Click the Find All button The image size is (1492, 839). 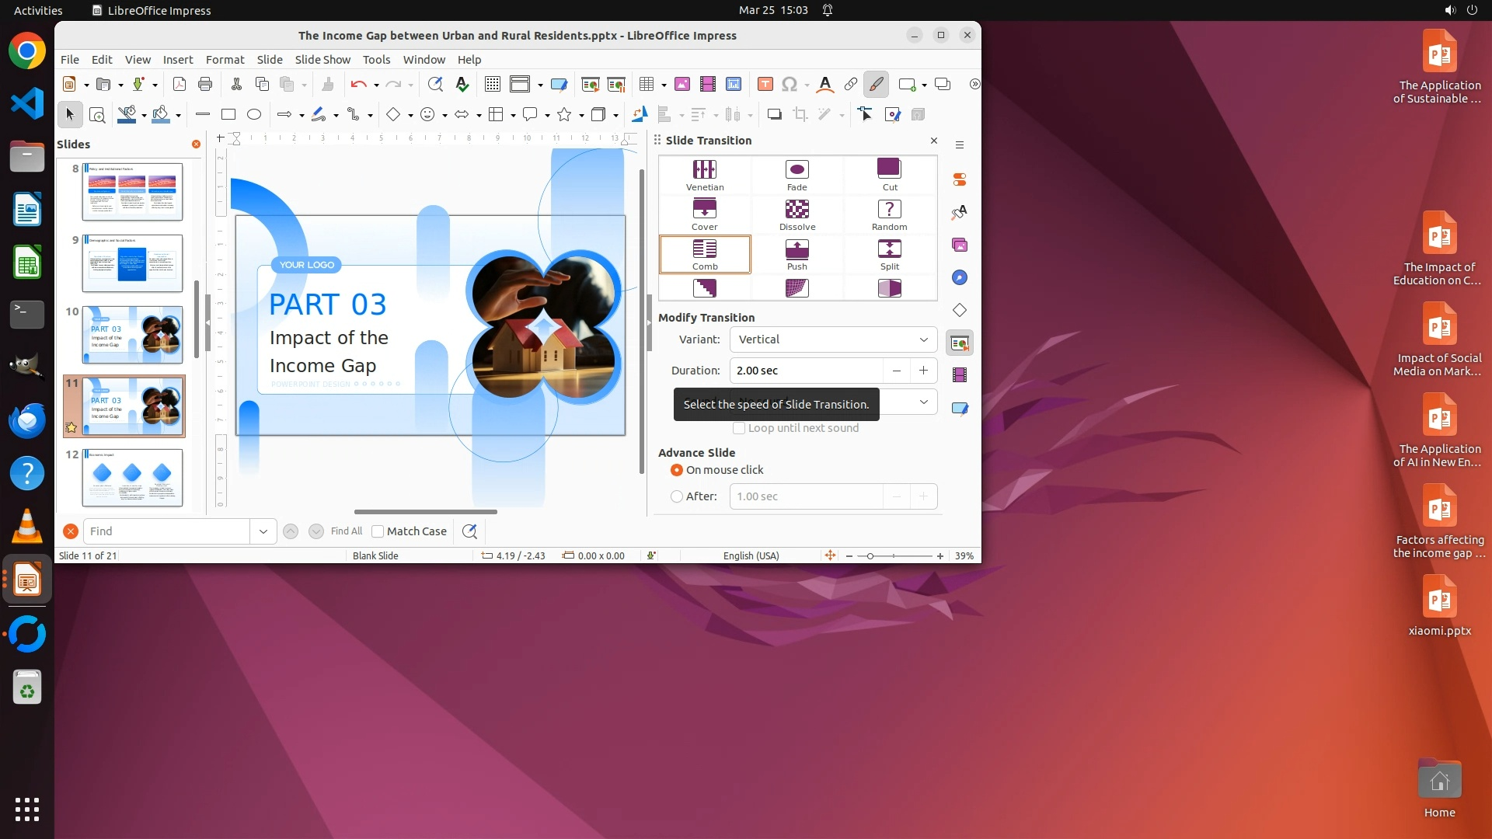[346, 531]
